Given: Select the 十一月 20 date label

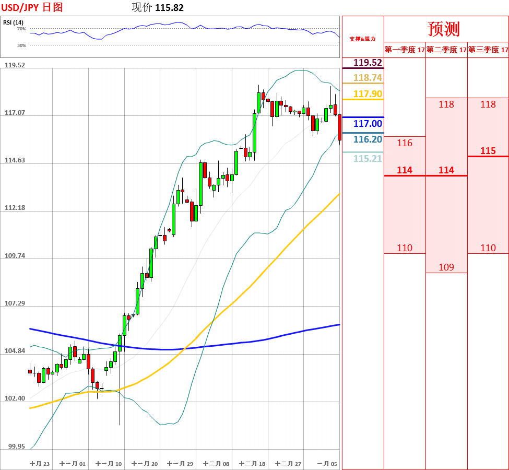Looking at the screenshot, I should [x=145, y=464].
